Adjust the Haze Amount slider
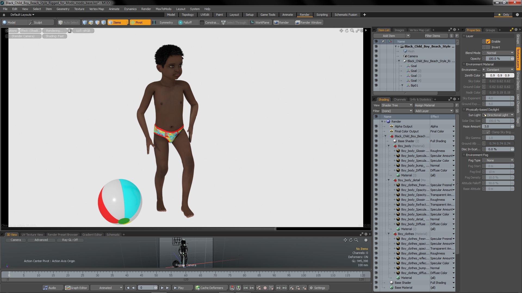Screen dimensions: 522x293 pyautogui.click(x=498, y=126)
